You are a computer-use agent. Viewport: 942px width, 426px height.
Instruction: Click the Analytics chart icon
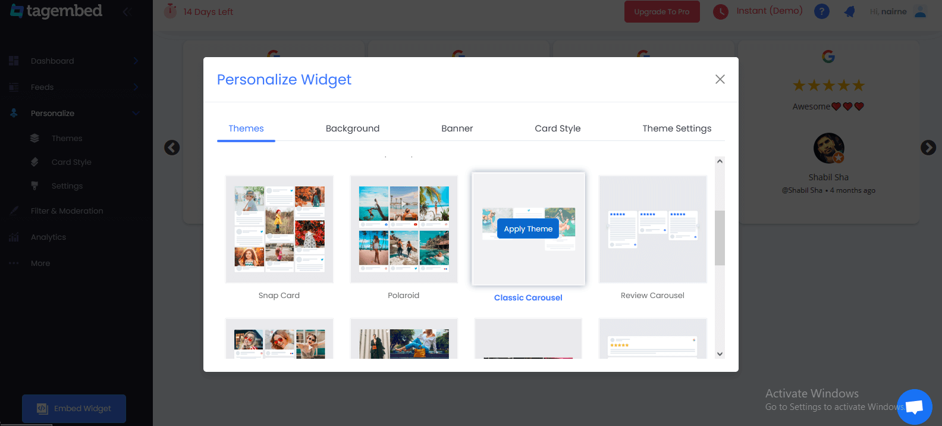[x=14, y=237]
